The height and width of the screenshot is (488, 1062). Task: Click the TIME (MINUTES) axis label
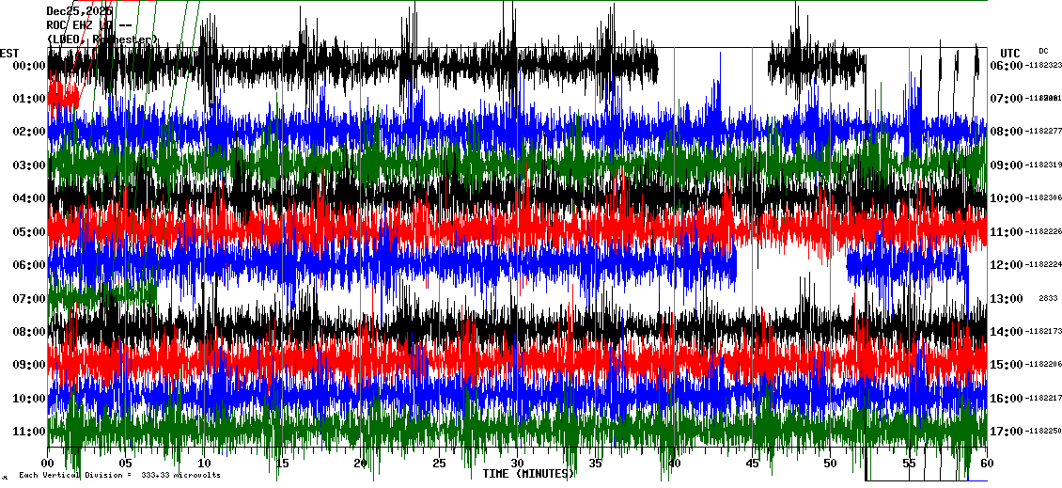pos(528,474)
